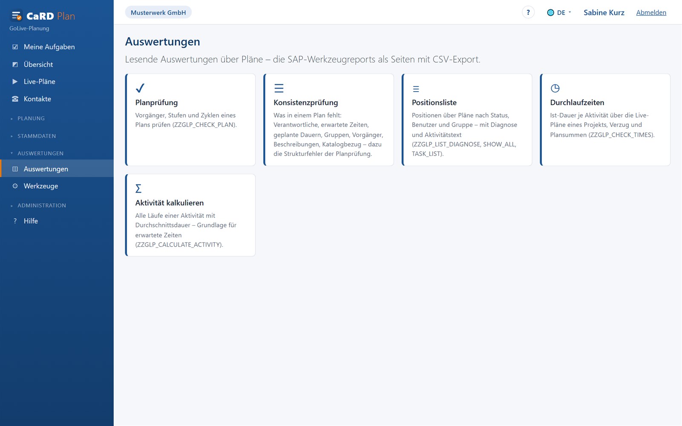Open the Konsistenzprüfung report card
This screenshot has height=426, width=682.
pyautogui.click(x=329, y=120)
